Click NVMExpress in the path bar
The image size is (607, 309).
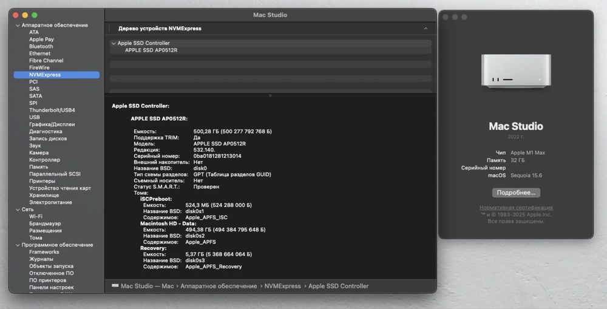[283, 286]
